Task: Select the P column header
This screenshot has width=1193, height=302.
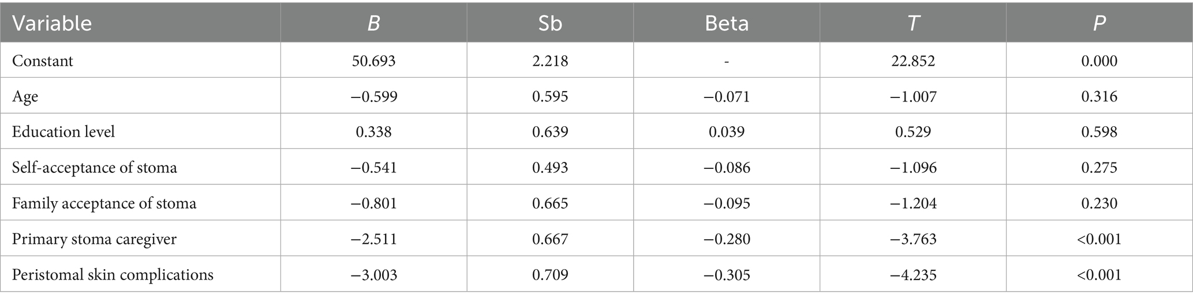Action: [1099, 24]
